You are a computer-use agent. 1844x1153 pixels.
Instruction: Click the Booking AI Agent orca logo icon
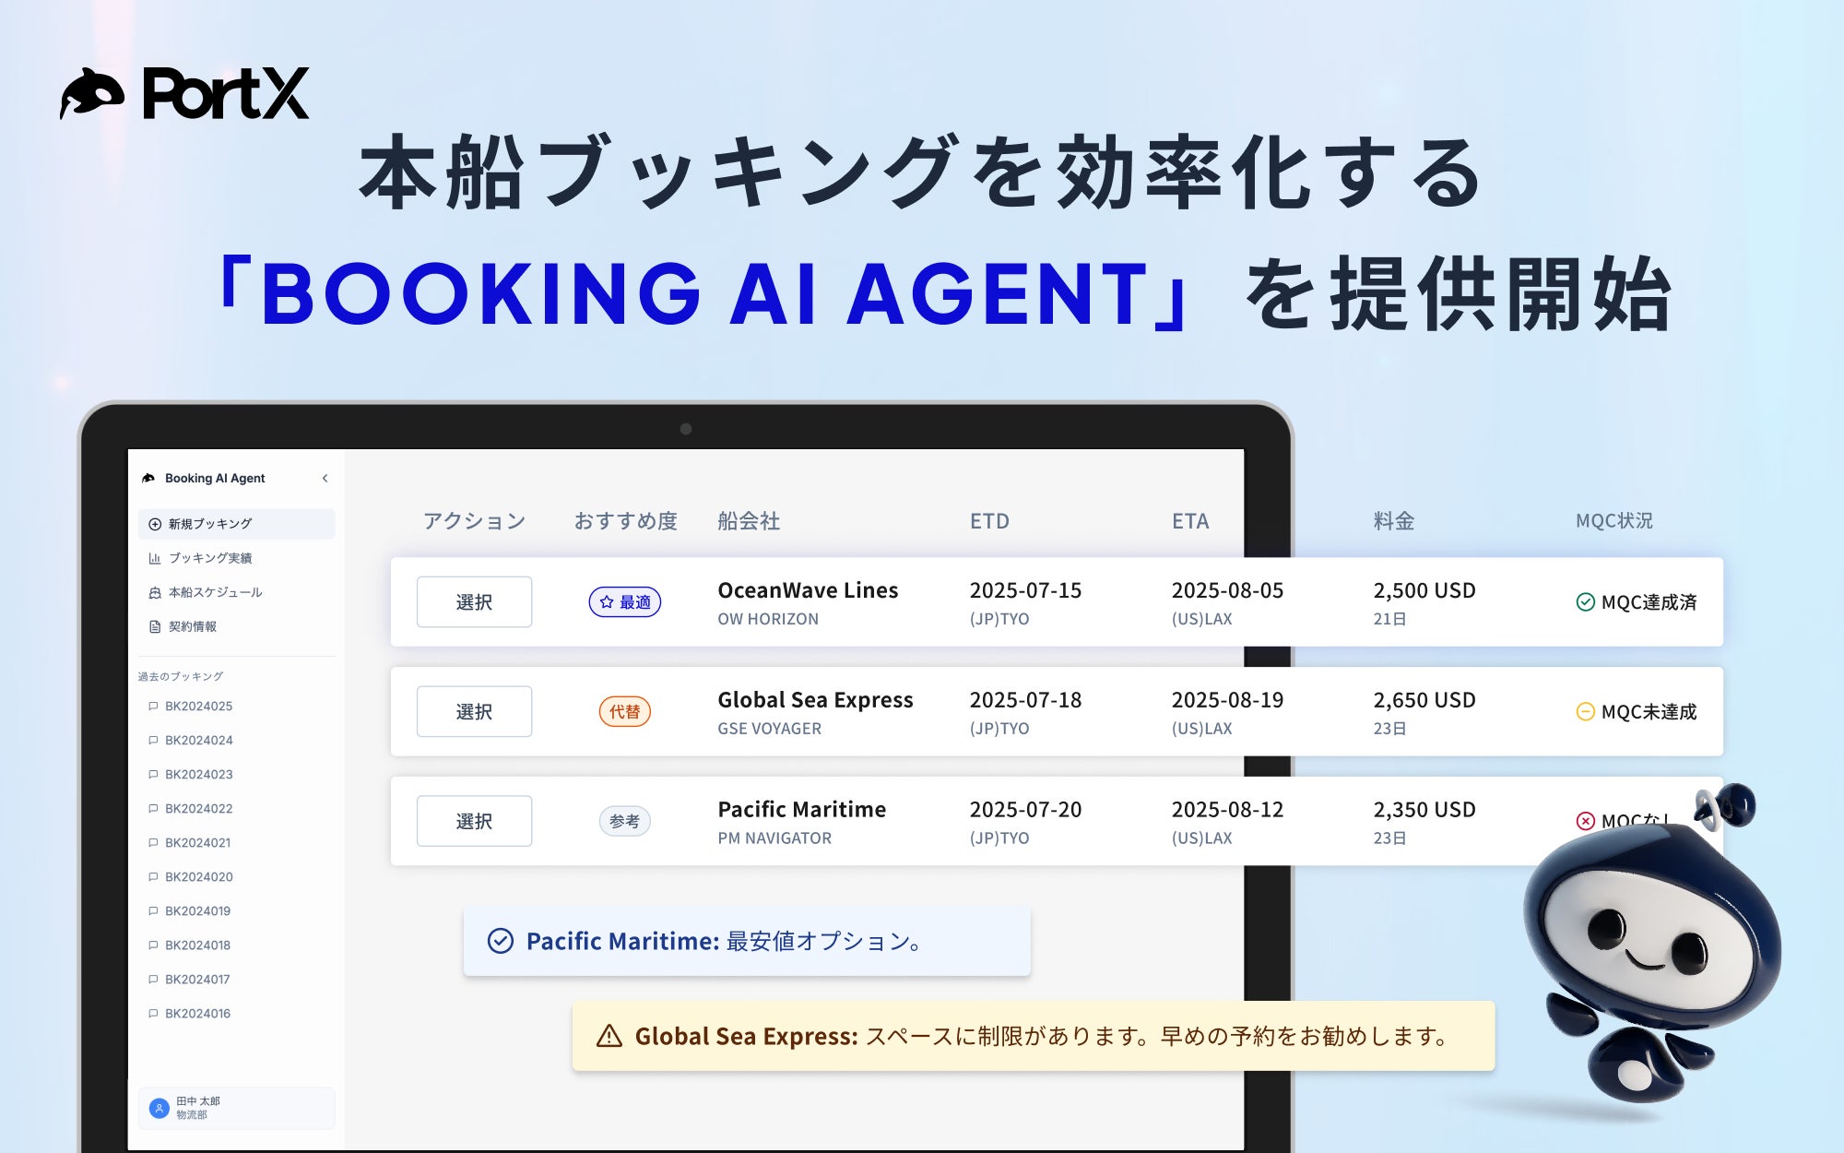click(148, 478)
